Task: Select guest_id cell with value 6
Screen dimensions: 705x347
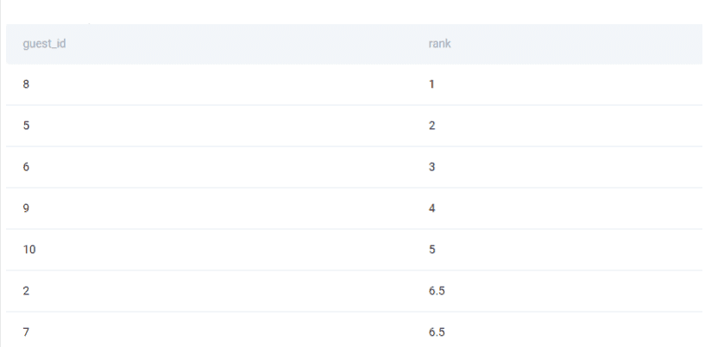Action: (27, 167)
